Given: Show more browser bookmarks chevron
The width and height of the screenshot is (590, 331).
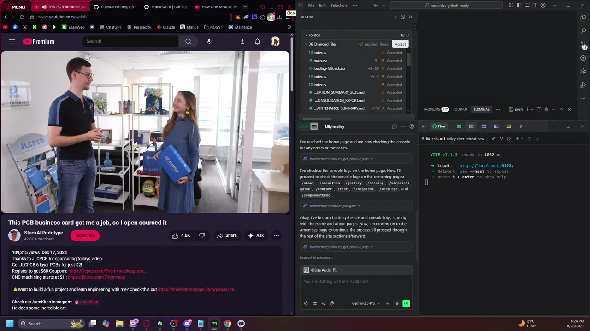Looking at the screenshot, I should tap(289, 27).
